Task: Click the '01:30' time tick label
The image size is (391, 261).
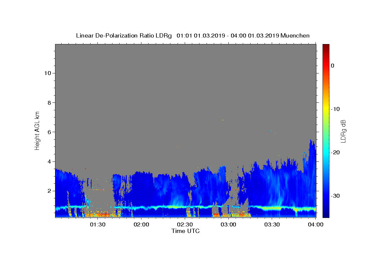Action: click(x=98, y=225)
